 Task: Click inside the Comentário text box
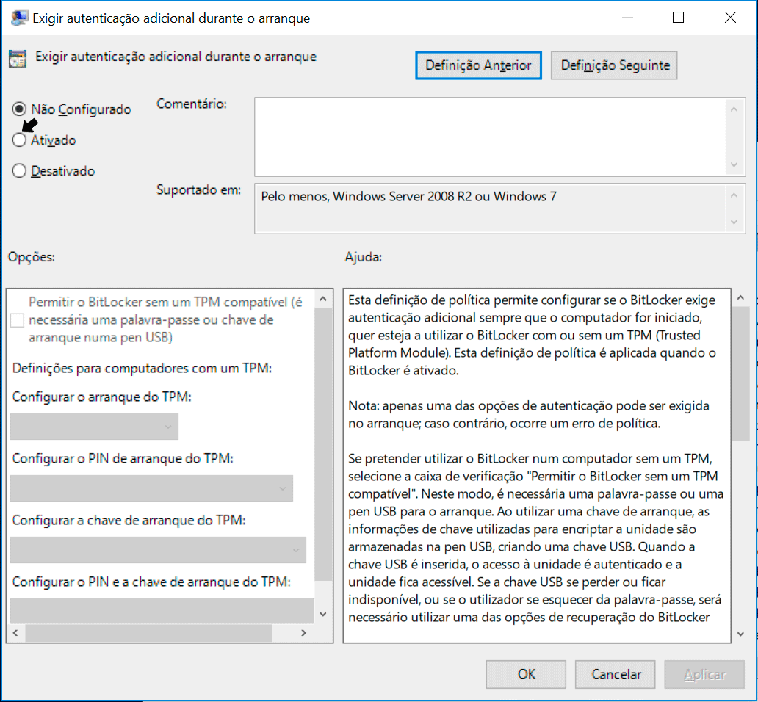coord(490,137)
